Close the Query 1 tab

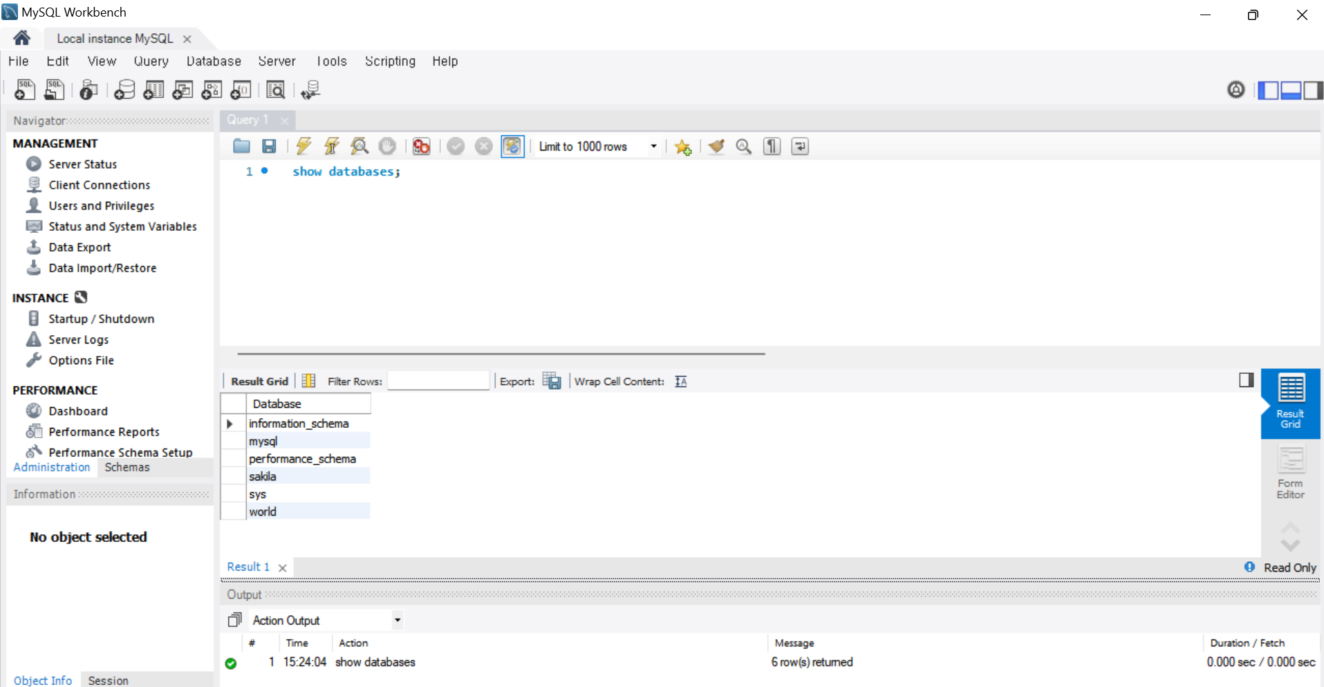tap(284, 120)
